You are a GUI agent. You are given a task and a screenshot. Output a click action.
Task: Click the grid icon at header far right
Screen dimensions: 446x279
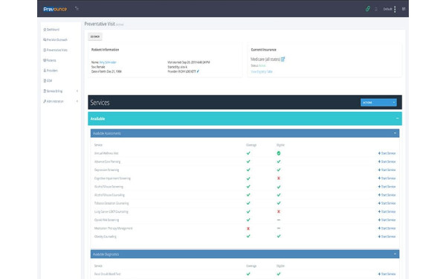(404, 9)
